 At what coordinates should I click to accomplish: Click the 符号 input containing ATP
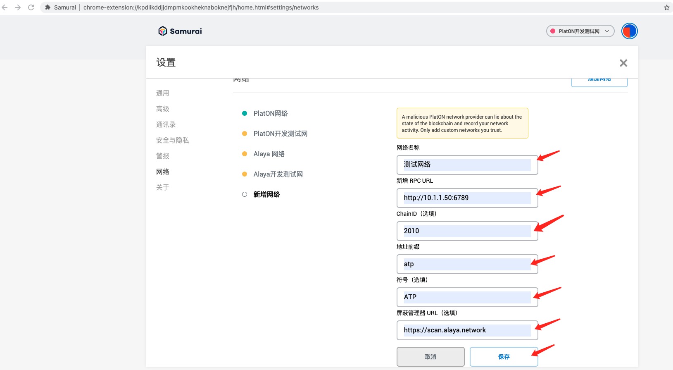tap(467, 297)
